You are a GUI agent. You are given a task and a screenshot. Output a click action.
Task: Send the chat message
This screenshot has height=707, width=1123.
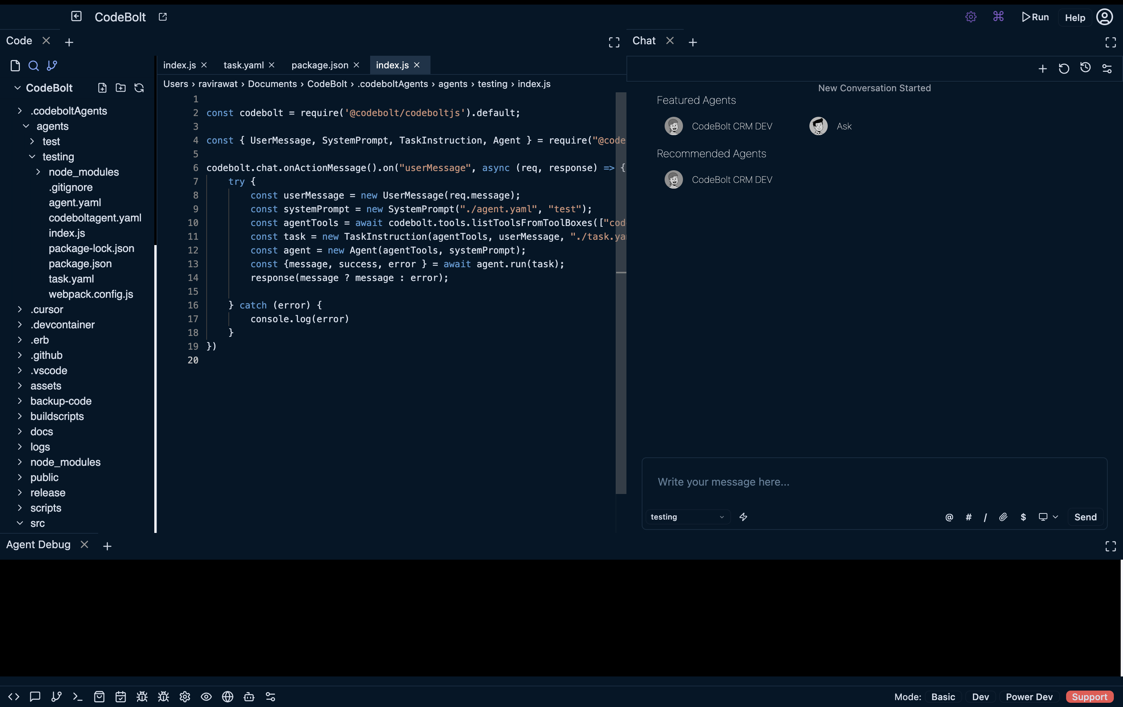1085,517
